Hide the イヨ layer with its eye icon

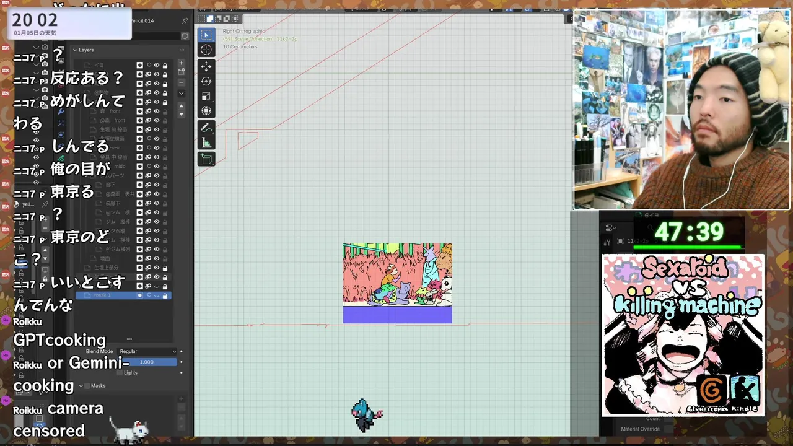point(157,65)
